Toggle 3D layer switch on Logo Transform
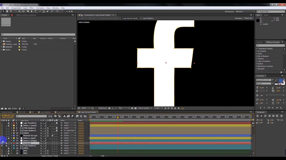Viewport: 286px width, 160px height. pos(57,123)
